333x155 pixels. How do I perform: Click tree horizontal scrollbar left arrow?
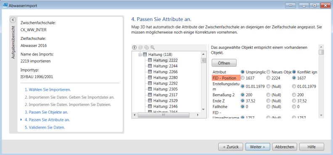pos(135,115)
